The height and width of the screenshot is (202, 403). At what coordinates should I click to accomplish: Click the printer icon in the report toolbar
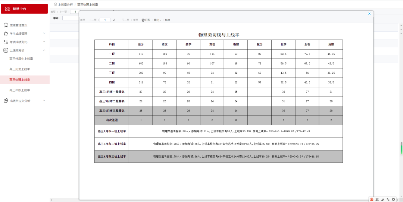pyautogui.click(x=143, y=20)
